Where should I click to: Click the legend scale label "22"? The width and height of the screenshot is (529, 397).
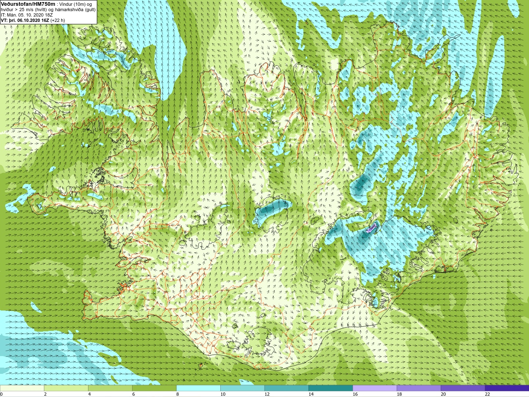click(x=487, y=394)
